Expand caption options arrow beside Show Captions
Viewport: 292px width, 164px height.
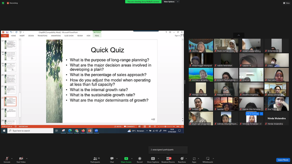(x=158, y=159)
